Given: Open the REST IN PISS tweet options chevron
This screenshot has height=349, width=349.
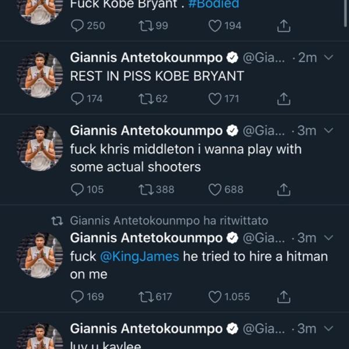Looking at the screenshot, I should 327,58.
